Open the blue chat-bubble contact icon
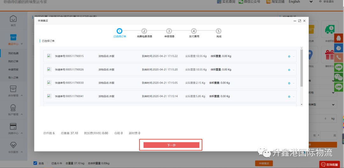 point(339,48)
